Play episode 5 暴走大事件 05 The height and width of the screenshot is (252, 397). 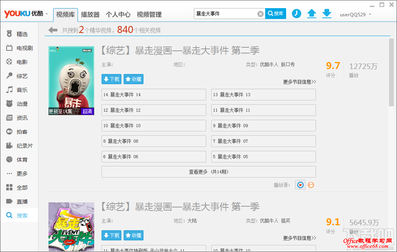[x=264, y=157]
